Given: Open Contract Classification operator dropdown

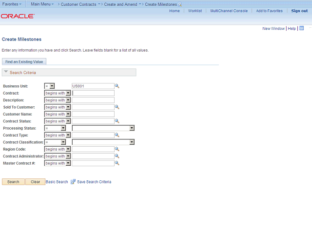Looking at the screenshot, I should [55, 142].
